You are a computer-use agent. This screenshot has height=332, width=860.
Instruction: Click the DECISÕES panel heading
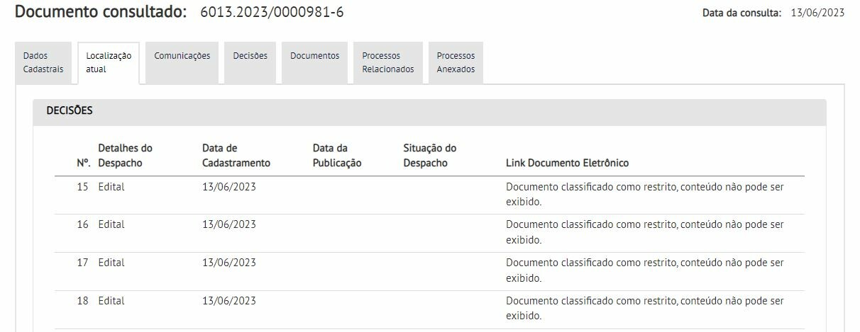[x=70, y=111]
